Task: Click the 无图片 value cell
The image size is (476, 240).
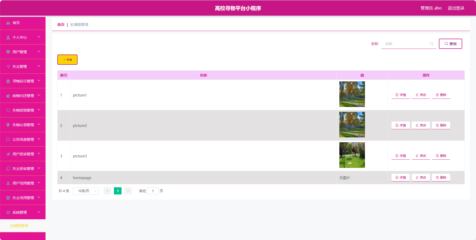Action: click(x=362, y=178)
